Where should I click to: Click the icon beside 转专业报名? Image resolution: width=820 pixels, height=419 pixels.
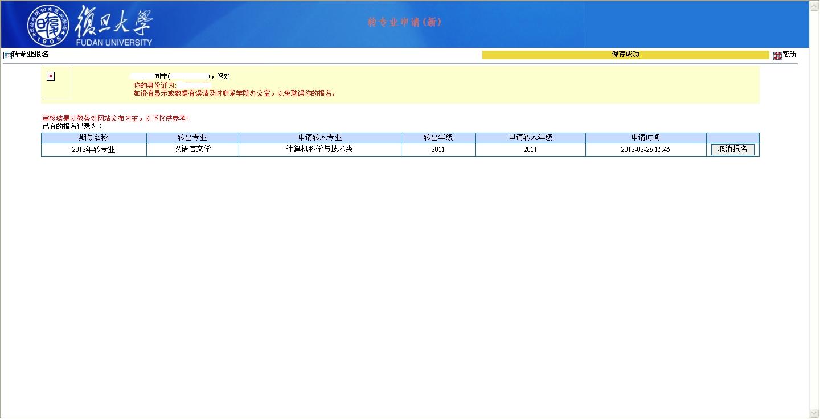pos(7,55)
